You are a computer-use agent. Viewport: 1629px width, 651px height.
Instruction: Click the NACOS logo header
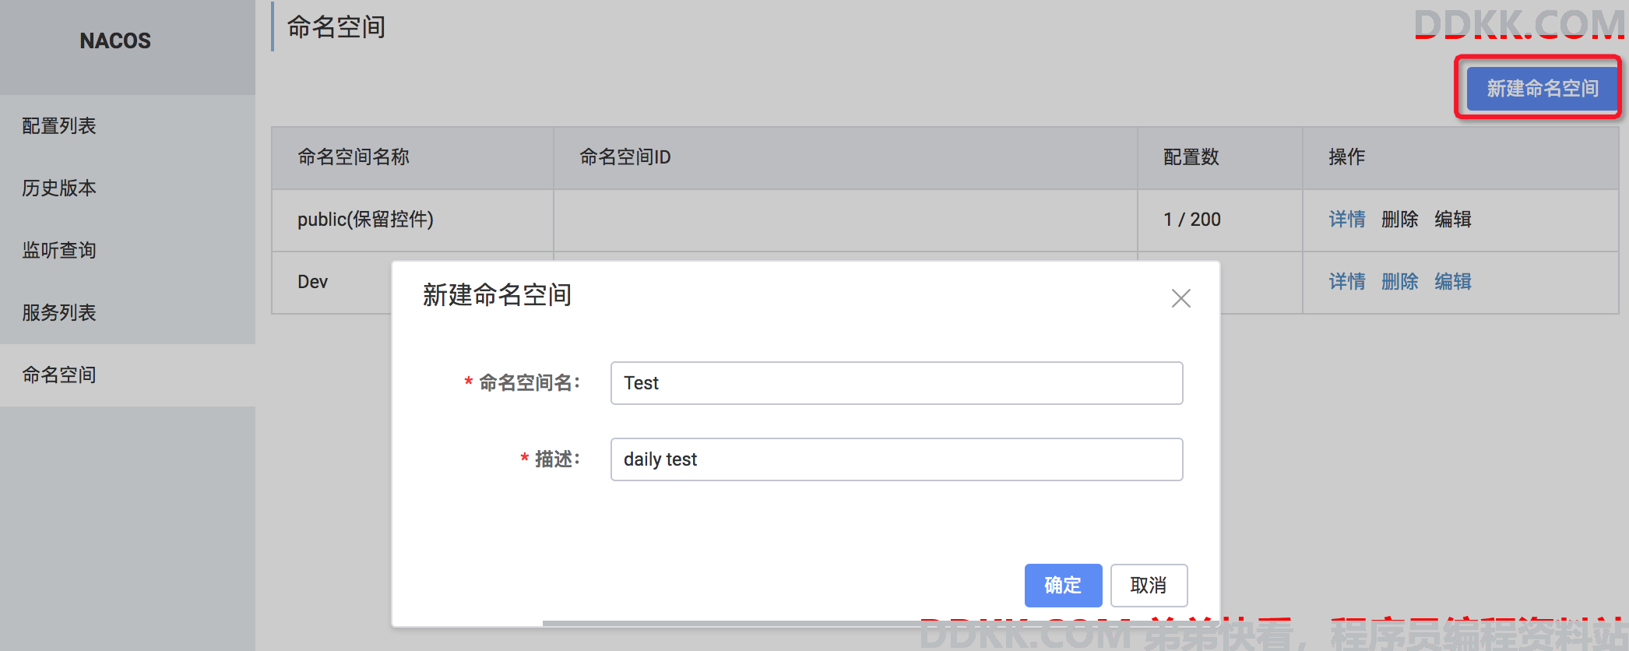coord(115,40)
